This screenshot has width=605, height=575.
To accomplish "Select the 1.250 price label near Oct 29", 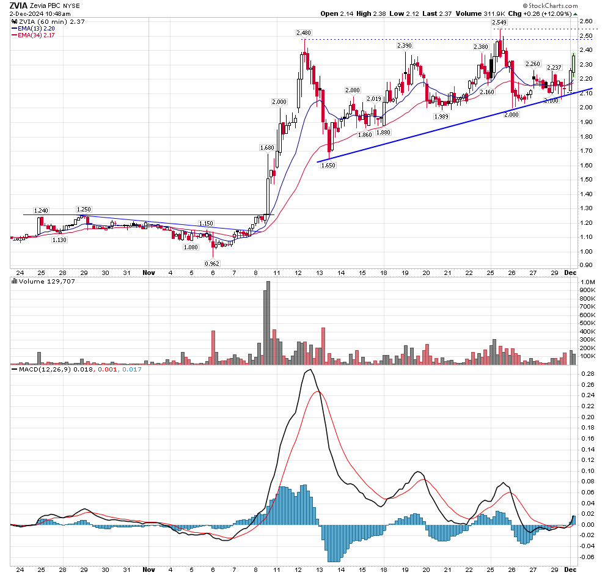I will 84,209.
